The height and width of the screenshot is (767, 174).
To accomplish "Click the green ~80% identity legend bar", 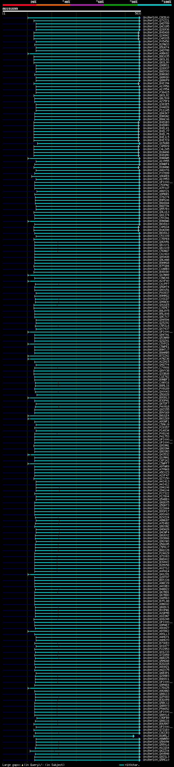I will pyautogui.click(x=121, y=5).
